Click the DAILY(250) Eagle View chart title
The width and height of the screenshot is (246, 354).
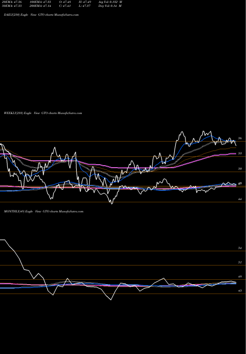click(41, 15)
